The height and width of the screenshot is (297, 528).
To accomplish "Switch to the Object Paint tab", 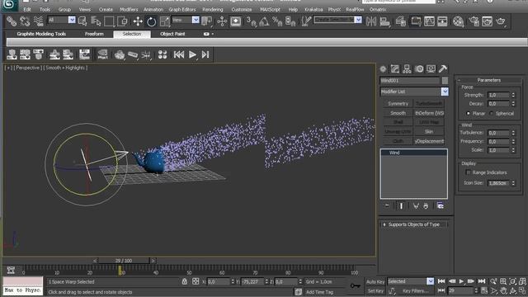I will [x=172, y=34].
